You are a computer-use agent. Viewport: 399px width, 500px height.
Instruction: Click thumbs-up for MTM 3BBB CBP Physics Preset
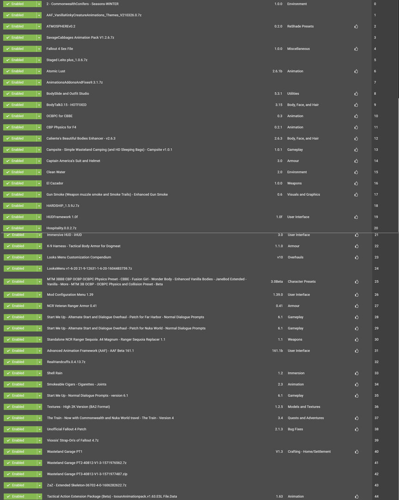356,281
